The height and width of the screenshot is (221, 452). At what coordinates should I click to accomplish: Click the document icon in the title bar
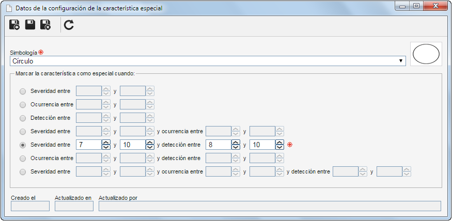9,8
